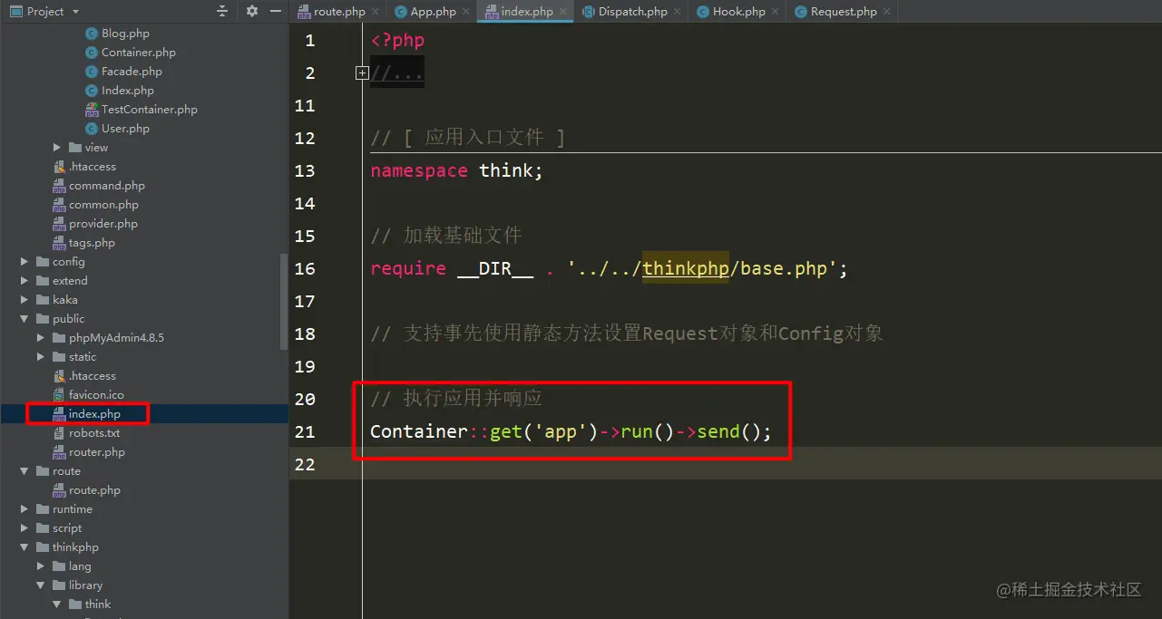1162x619 pixels.
Task: Select favicon.ico in the public folder
Action: (x=96, y=395)
